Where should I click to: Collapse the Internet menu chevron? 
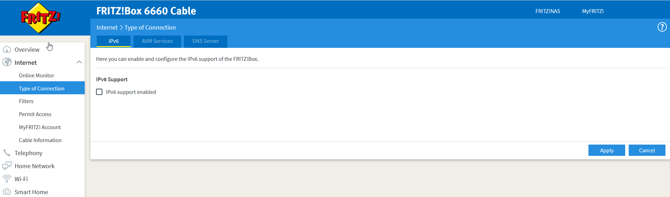(x=79, y=62)
